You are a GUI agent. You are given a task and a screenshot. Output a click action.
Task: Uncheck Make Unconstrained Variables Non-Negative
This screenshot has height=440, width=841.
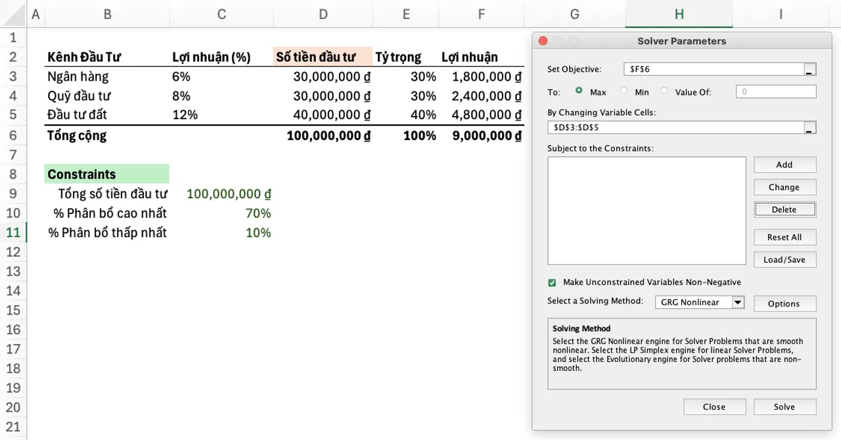[552, 282]
